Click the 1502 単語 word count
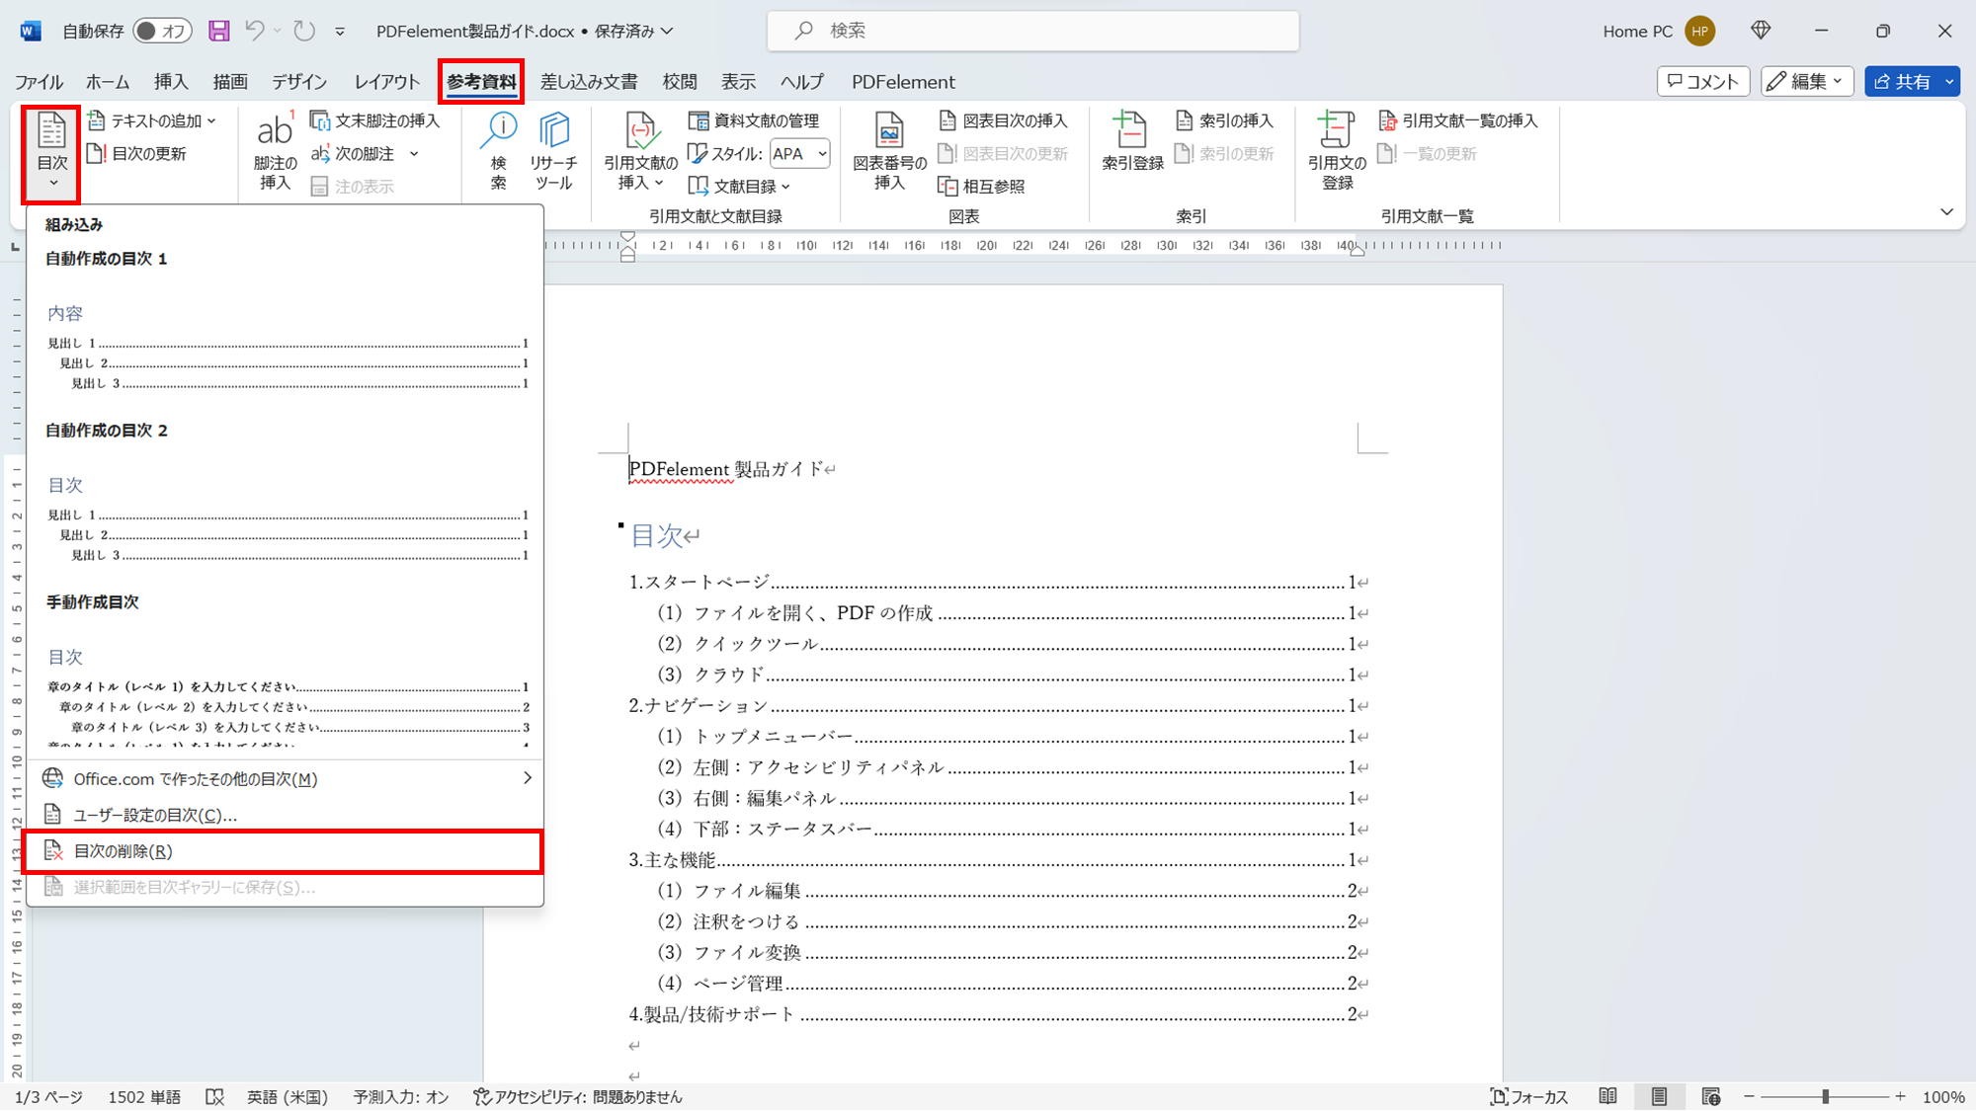 144,1096
